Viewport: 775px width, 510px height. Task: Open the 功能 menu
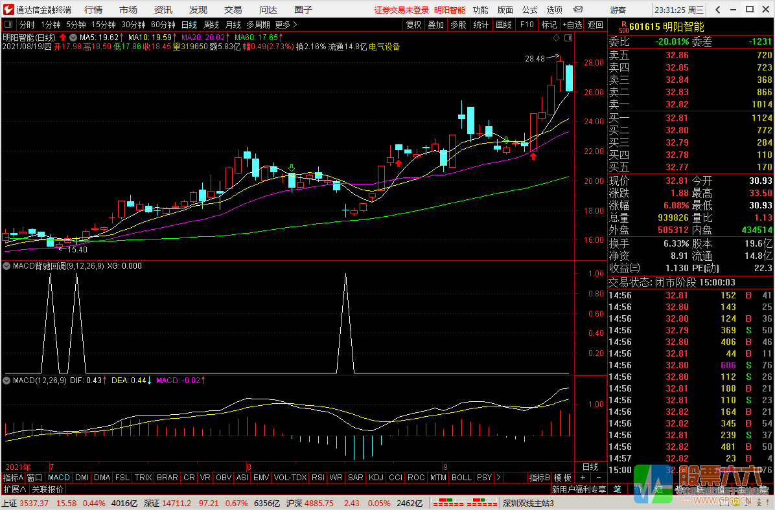click(x=480, y=9)
